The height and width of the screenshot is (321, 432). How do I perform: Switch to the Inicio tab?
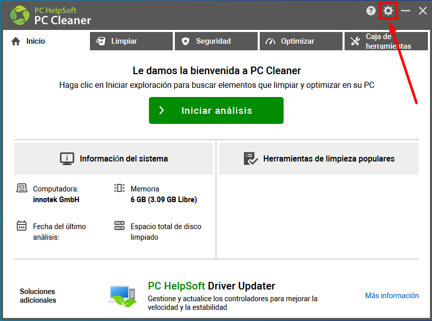coord(47,41)
